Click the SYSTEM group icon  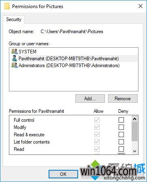(x=15, y=51)
